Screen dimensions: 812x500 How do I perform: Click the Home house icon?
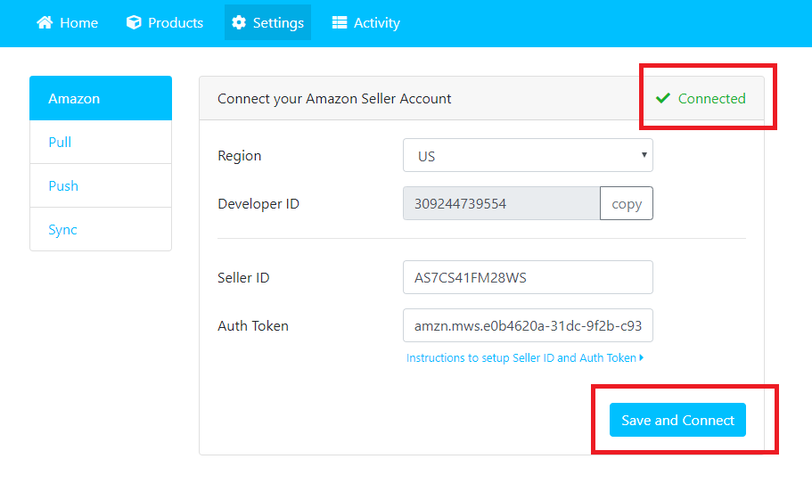[45, 22]
